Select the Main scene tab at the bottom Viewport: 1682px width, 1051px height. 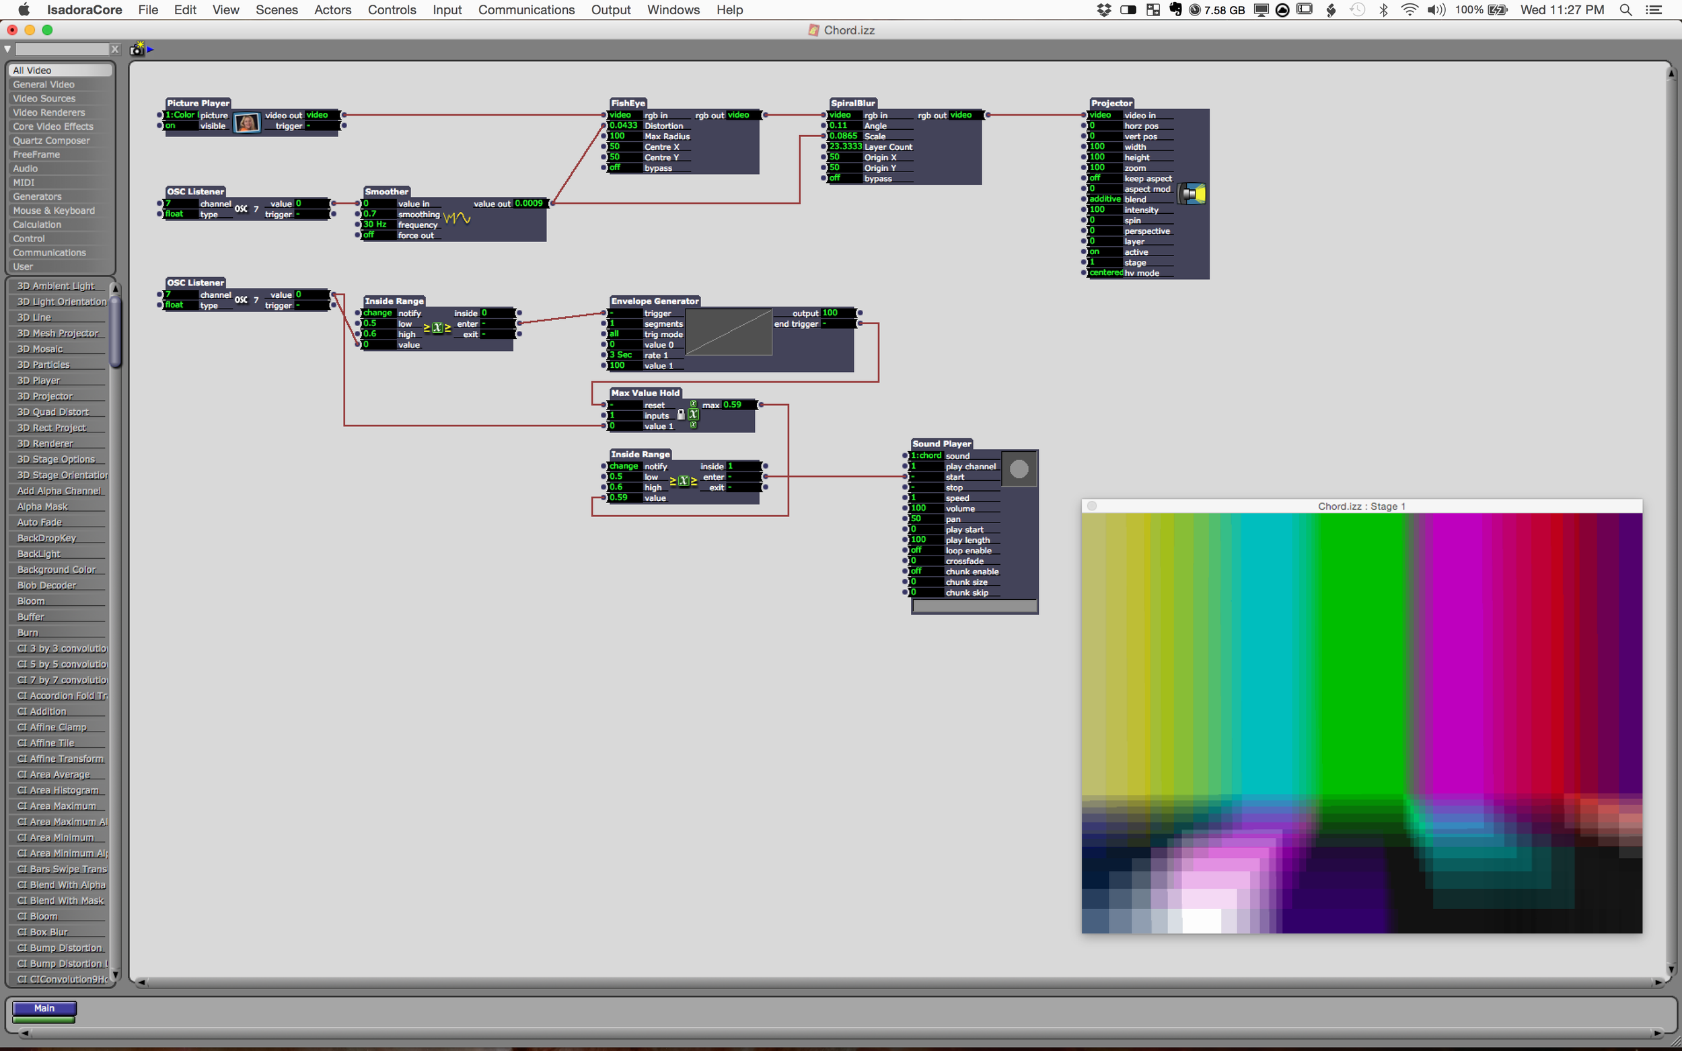click(44, 1008)
